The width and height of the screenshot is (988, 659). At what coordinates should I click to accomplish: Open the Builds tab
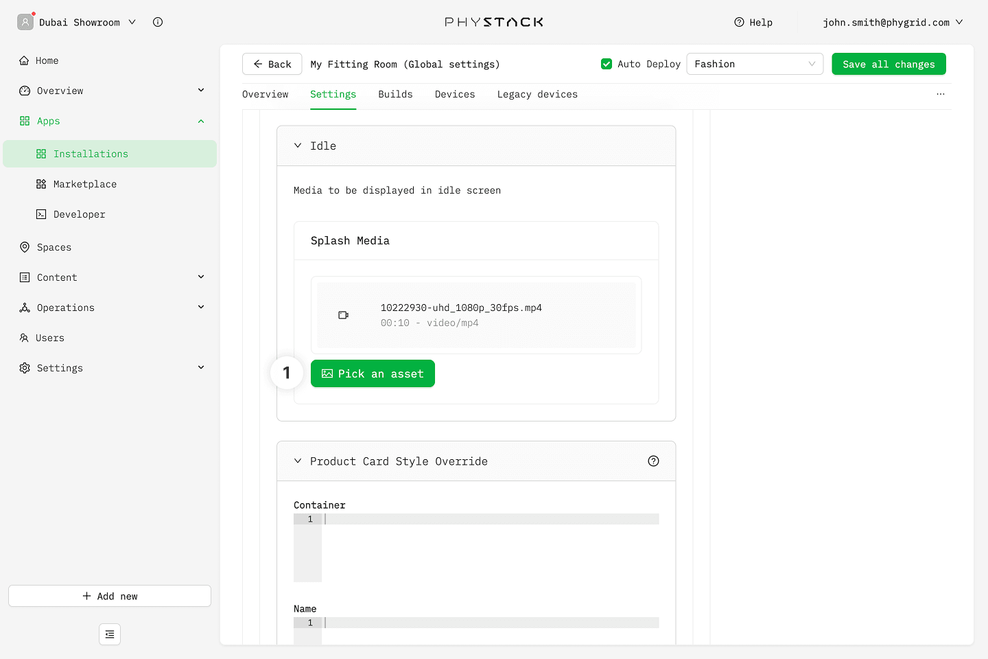click(395, 94)
